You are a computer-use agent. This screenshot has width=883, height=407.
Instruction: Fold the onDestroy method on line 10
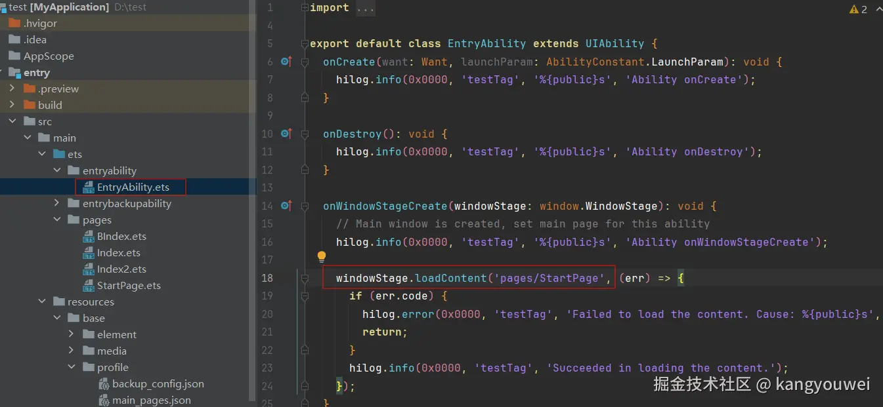pos(304,134)
